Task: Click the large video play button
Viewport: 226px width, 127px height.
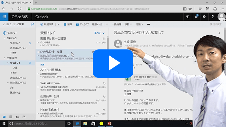Action: pos(113,63)
